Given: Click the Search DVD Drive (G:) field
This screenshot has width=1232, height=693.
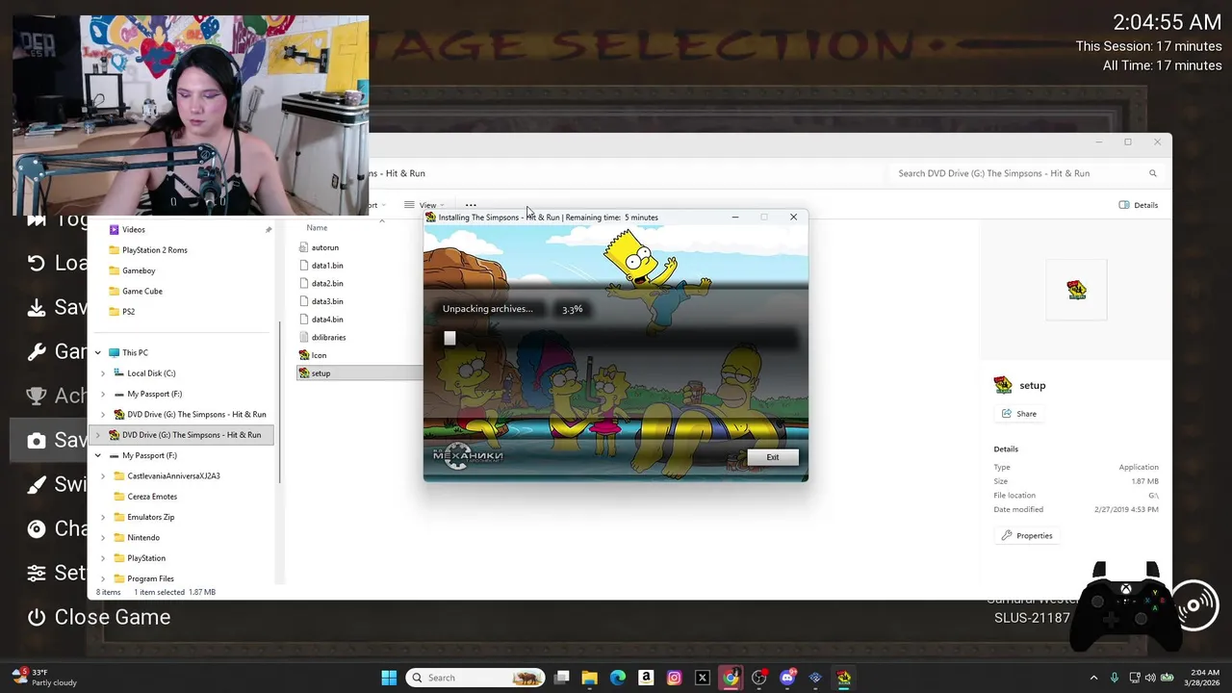Looking at the screenshot, I should (x=1026, y=173).
